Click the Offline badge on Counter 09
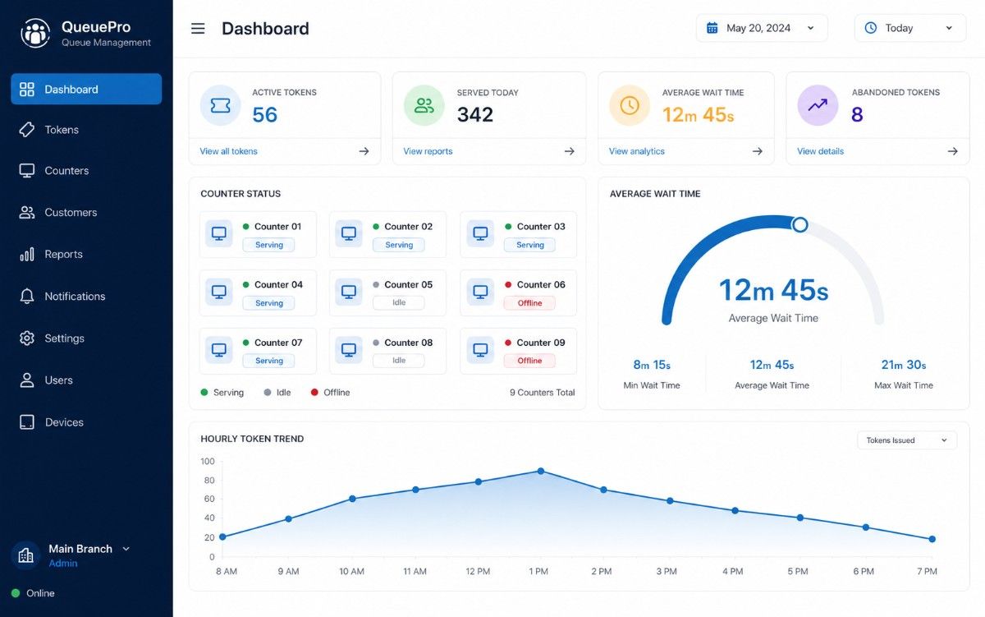 [x=529, y=361]
